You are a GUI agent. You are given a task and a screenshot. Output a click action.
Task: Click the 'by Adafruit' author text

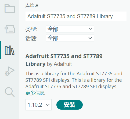point(59,64)
